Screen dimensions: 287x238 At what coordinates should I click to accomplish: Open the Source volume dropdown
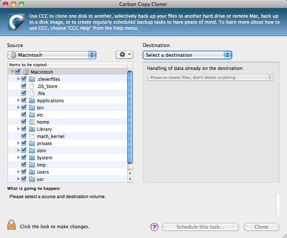coord(52,55)
